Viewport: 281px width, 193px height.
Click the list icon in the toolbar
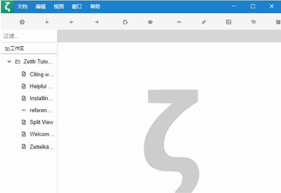coord(253,22)
